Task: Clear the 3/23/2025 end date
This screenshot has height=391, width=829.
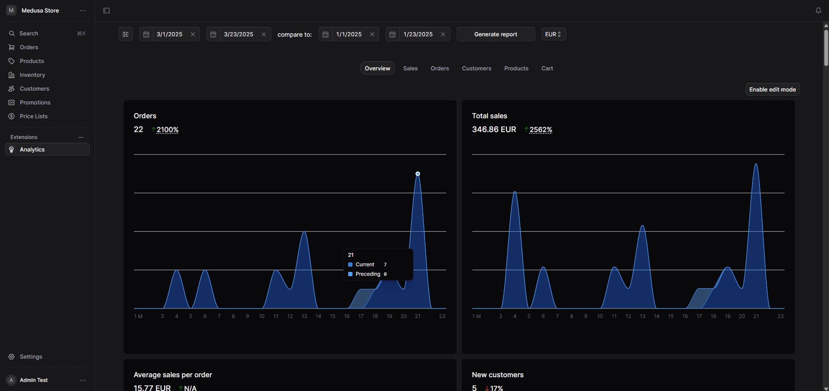Action: coord(264,34)
